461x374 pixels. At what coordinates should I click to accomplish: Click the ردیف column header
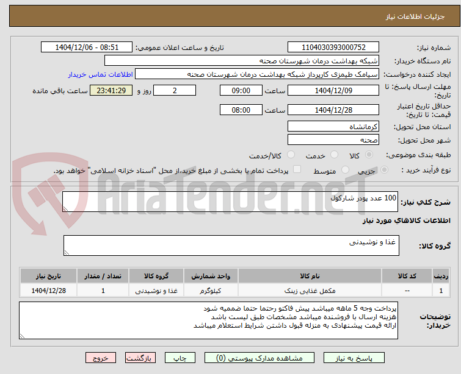pos(441,276)
